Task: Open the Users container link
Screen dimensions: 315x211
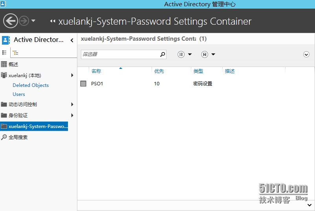Action: [x=19, y=94]
